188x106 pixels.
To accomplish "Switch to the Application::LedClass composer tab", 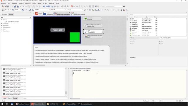I will click(78, 14).
